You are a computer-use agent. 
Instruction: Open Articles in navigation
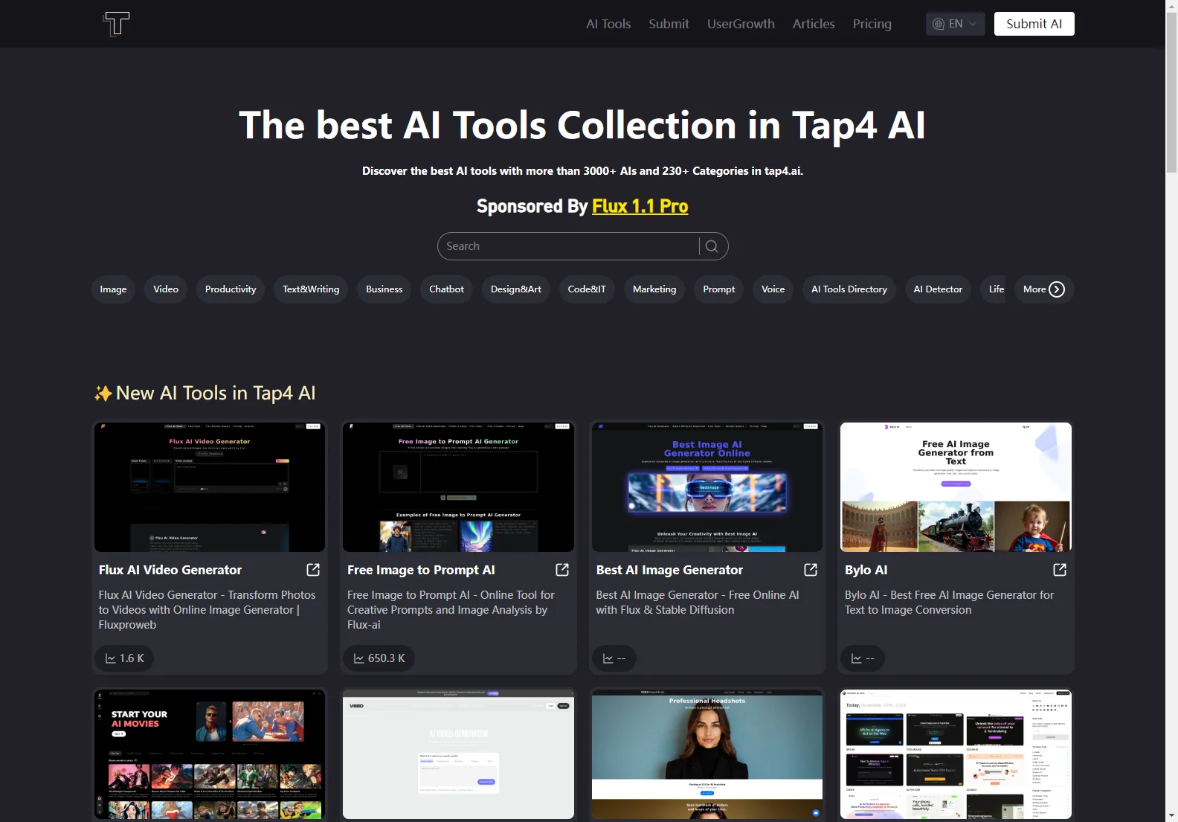coord(814,24)
